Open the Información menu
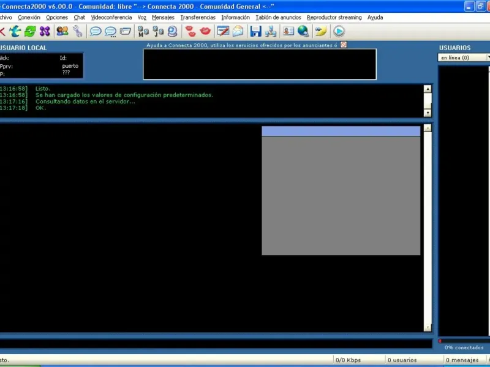The height and width of the screenshot is (367, 490). 235,18
